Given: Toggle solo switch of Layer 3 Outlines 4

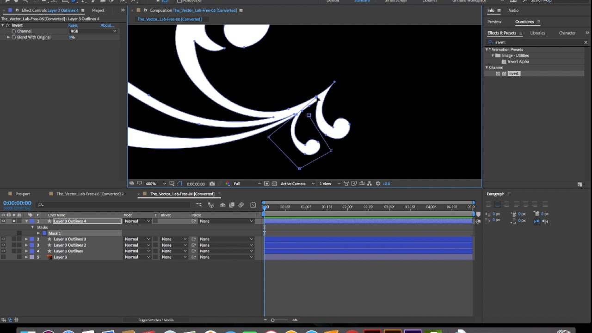Looking at the screenshot, I should click(x=14, y=221).
